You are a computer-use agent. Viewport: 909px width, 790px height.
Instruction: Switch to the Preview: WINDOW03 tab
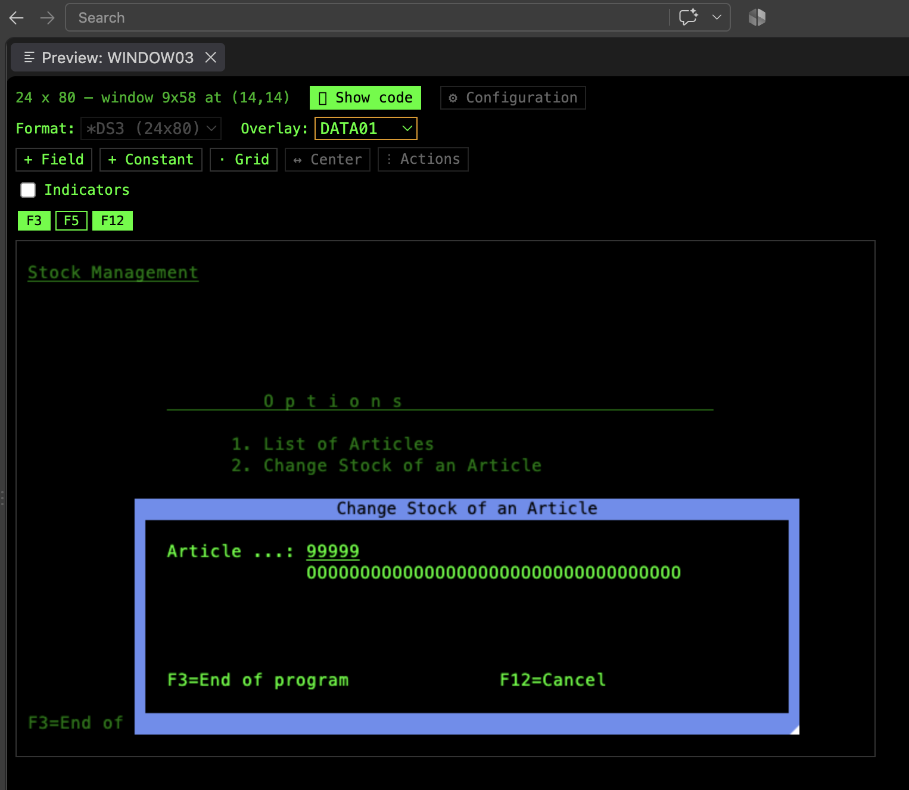coord(118,57)
